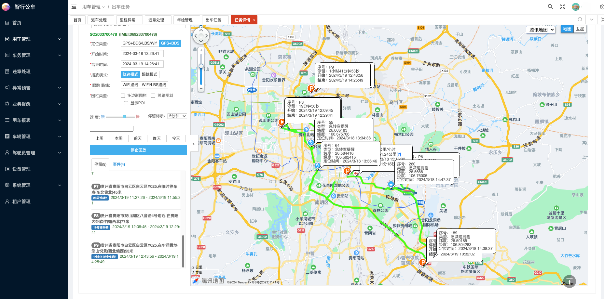The image size is (604, 299).
Task: Switch to the 派车处理 tab
Action: [101, 20]
